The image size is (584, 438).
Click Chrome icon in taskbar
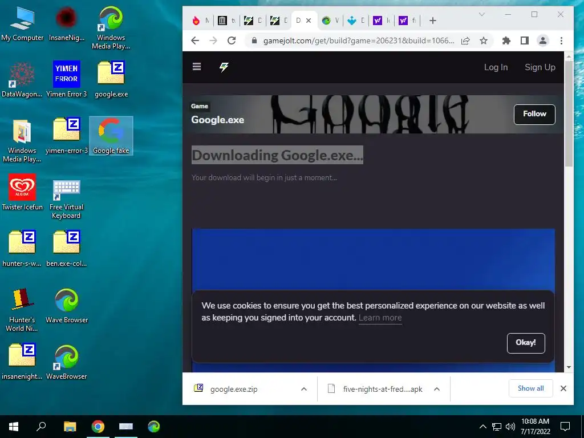pos(98,427)
